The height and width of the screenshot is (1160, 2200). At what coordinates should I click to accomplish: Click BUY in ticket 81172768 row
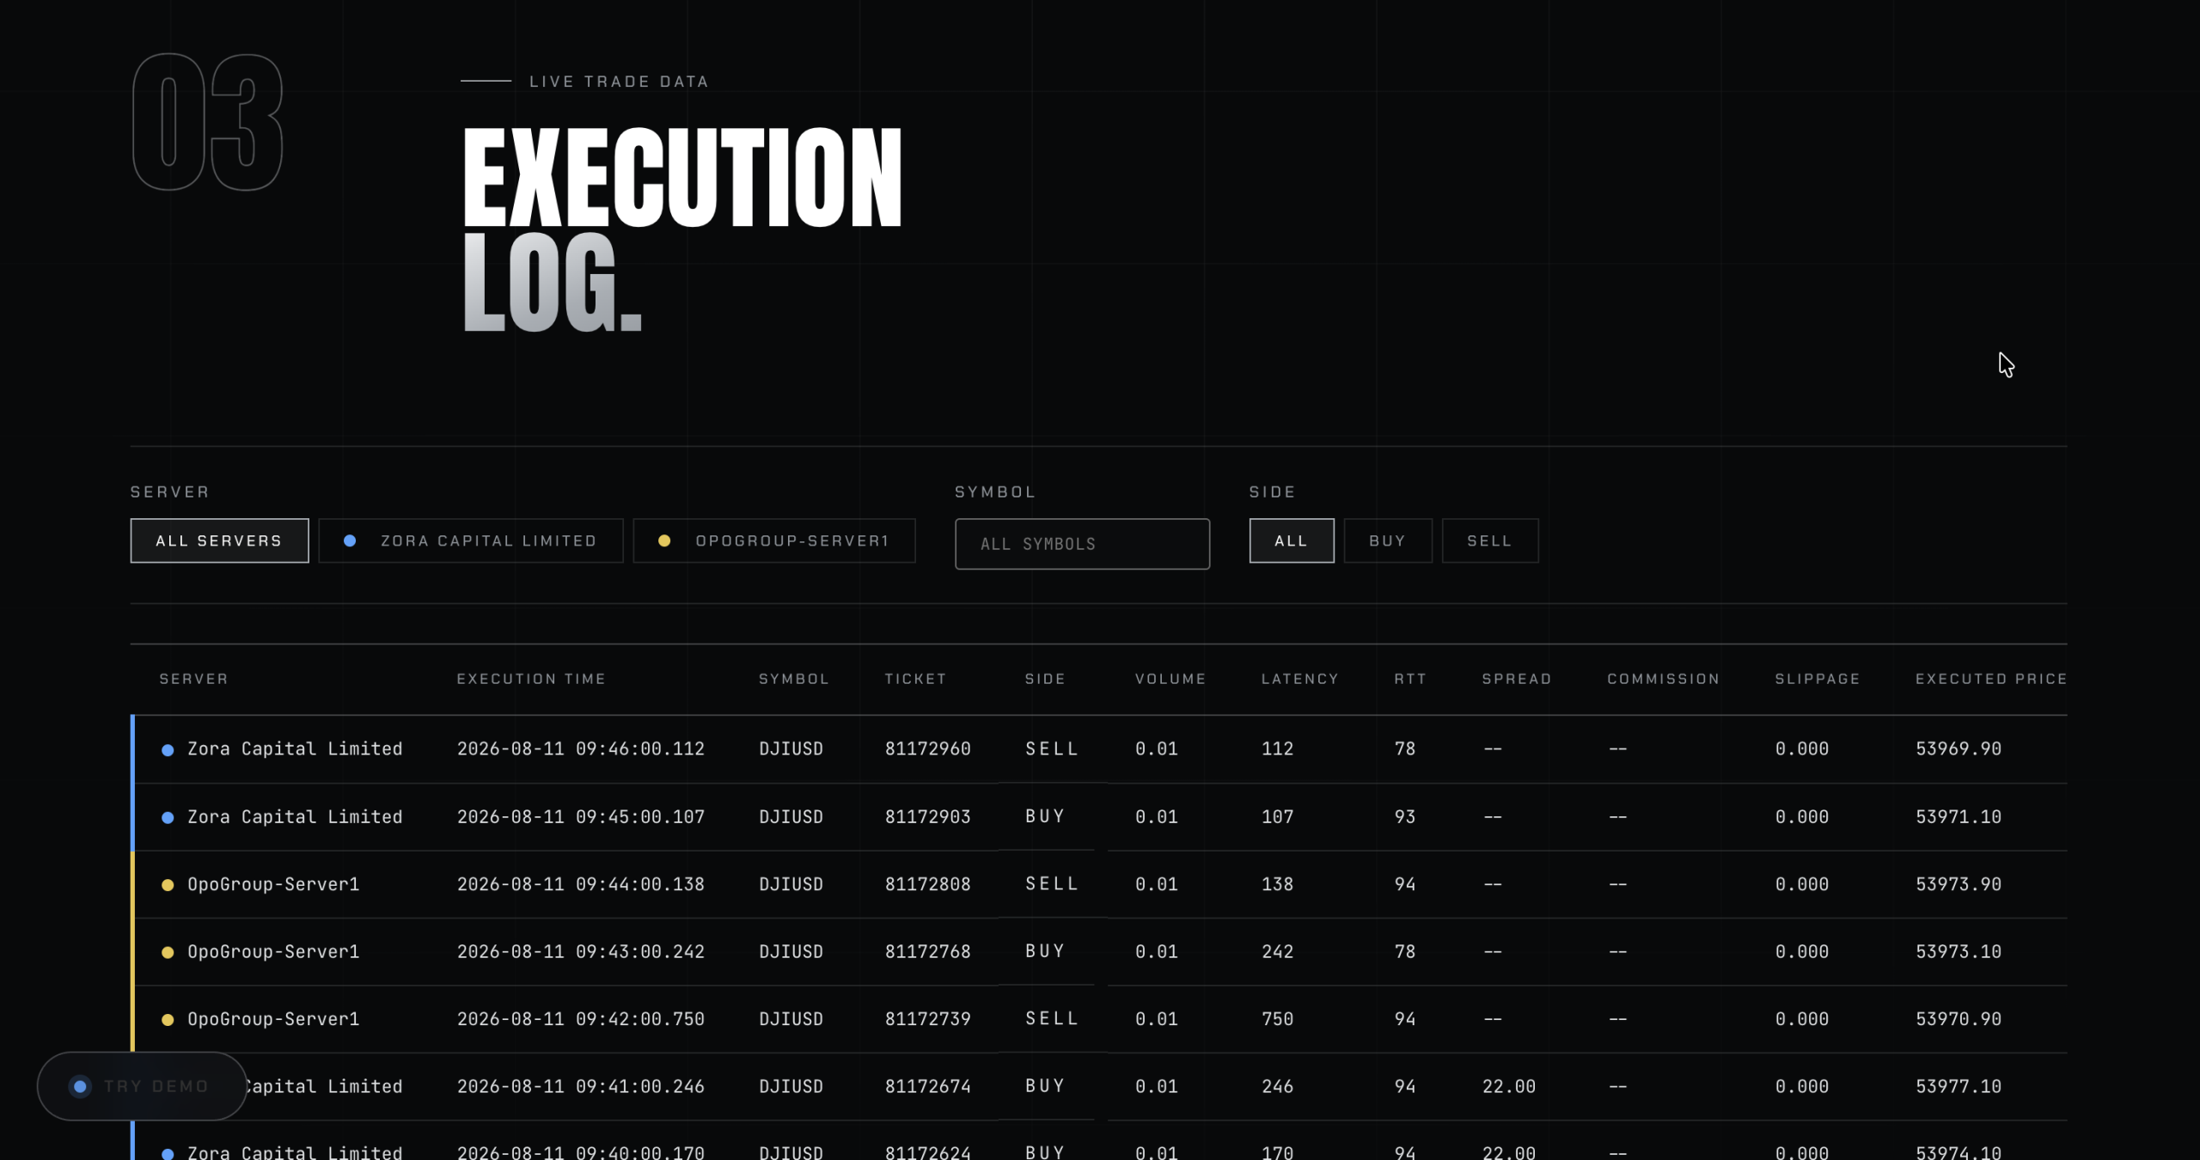pyautogui.click(x=1045, y=951)
